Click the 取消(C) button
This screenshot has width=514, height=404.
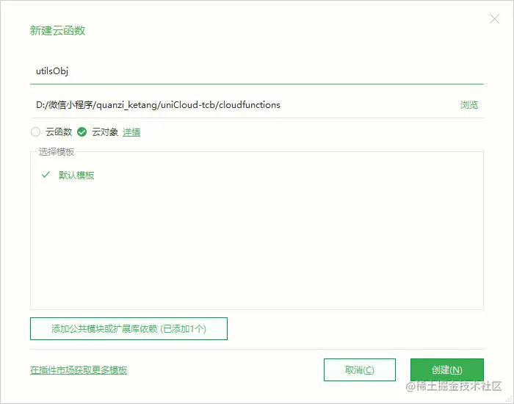360,370
